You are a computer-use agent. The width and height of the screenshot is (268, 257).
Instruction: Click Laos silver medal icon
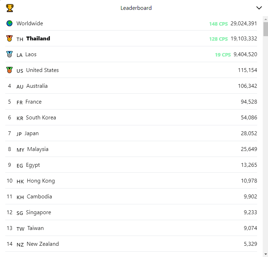pos(9,54)
